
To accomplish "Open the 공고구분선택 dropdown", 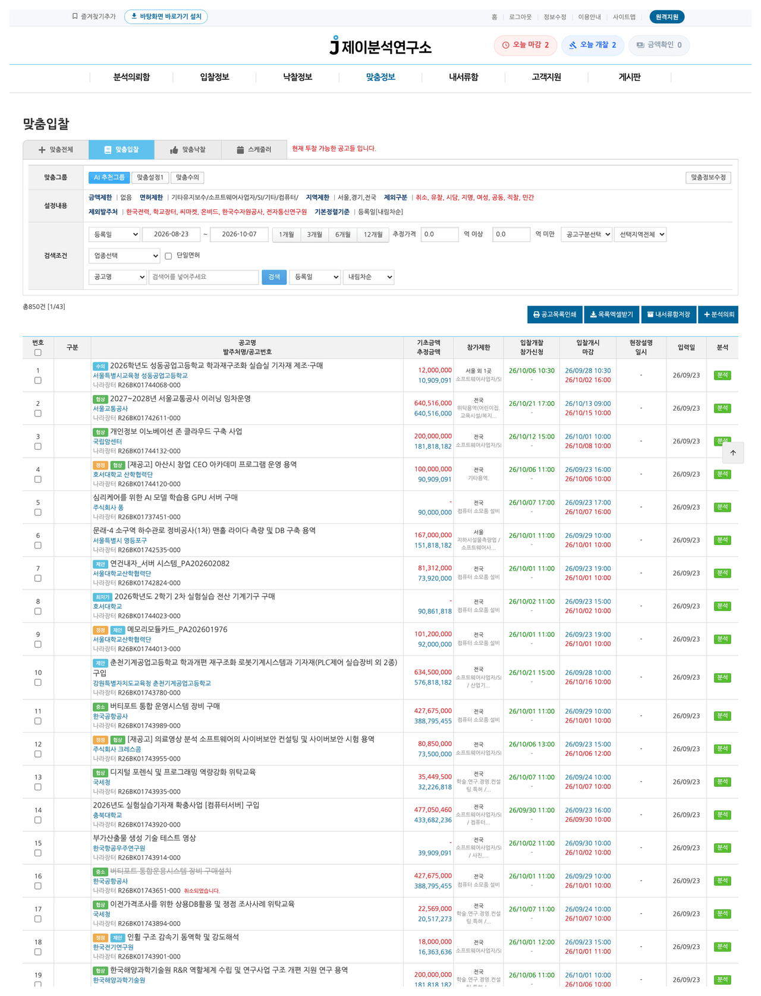I will coord(586,235).
